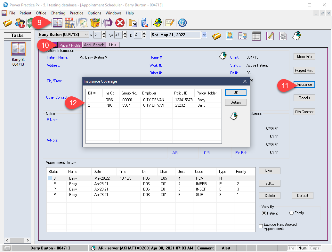Switch to the Lists tab
Viewport: 332px width, 252px height.
(x=113, y=45)
